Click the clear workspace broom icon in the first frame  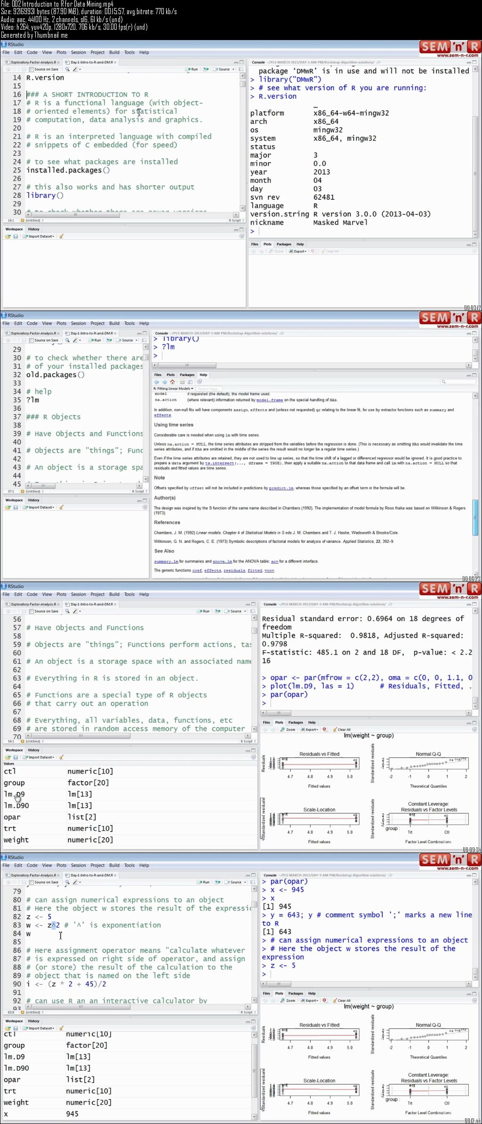[x=61, y=237]
